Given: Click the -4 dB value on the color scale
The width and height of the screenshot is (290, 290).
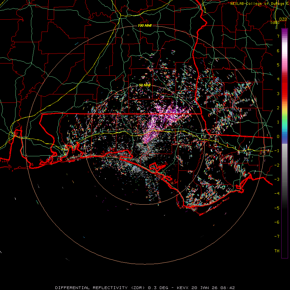Looking at the screenshot, I should coord(277,194).
